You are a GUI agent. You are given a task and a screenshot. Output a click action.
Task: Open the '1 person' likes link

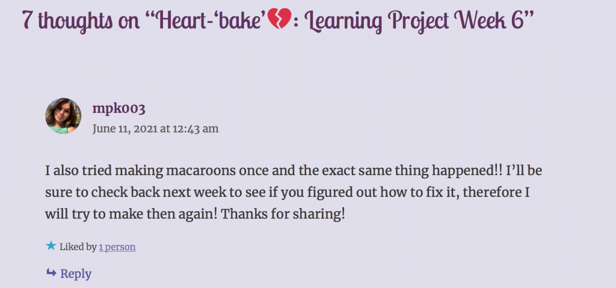(x=117, y=247)
